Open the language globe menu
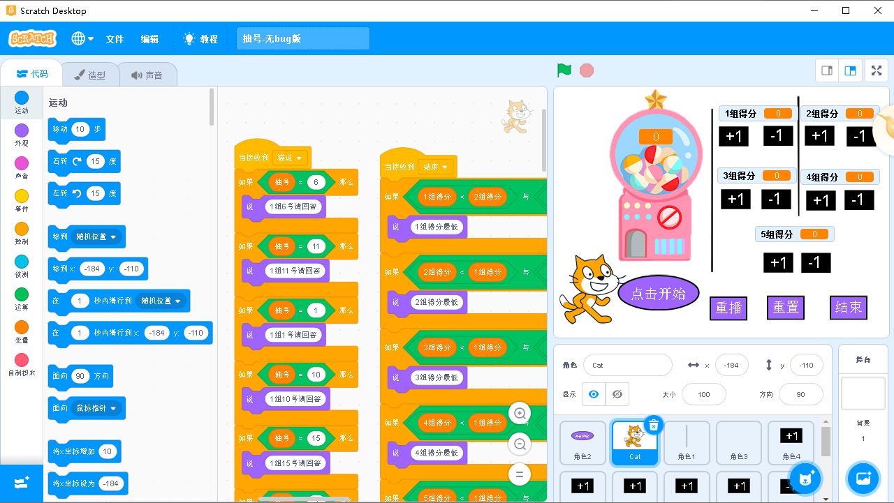The width and height of the screenshot is (894, 503). [82, 39]
